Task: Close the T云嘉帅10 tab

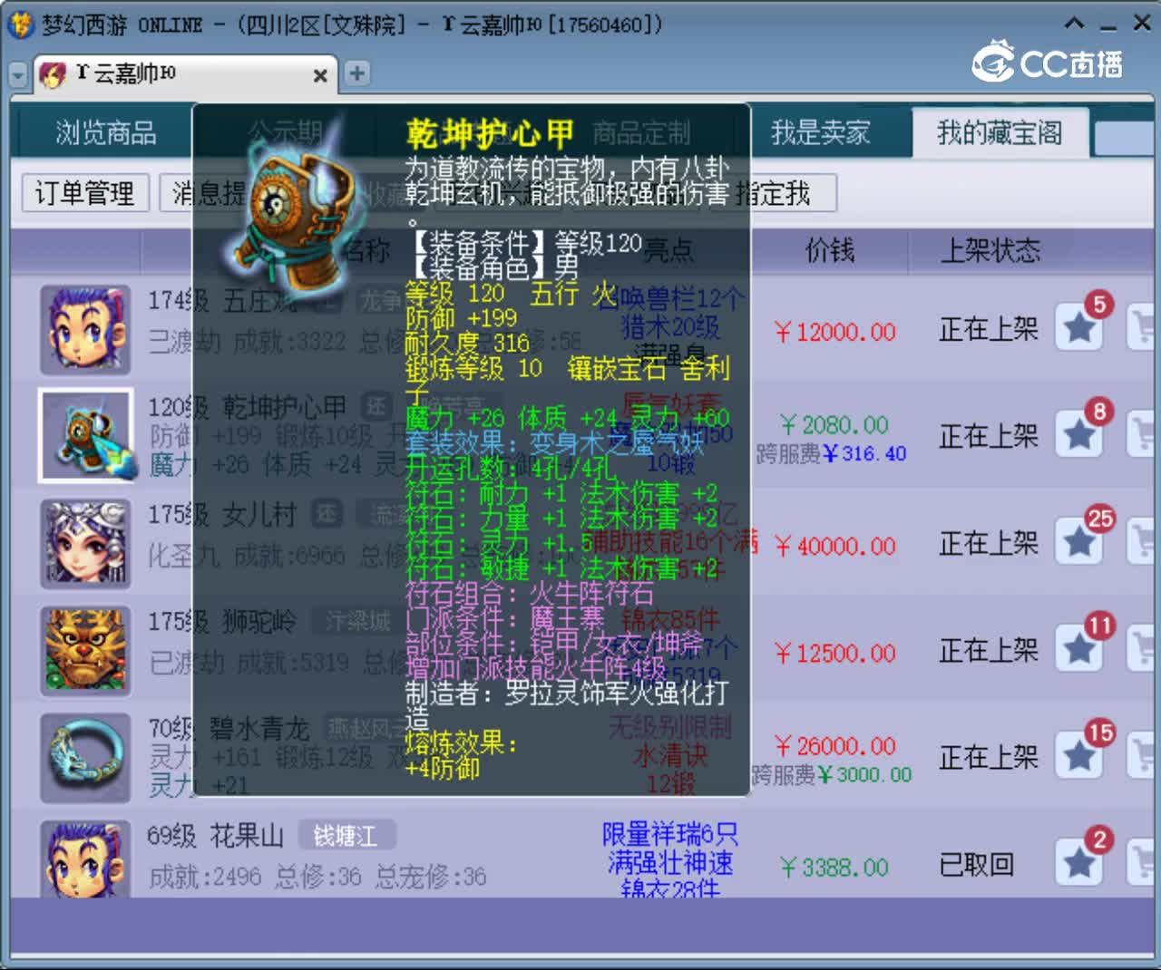Action: (x=320, y=76)
